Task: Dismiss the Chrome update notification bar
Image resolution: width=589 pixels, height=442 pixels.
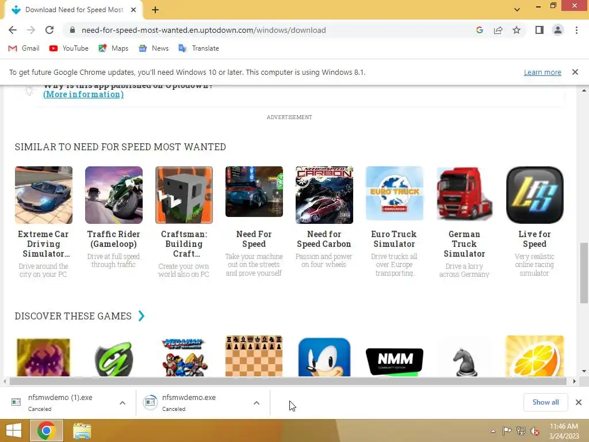Action: coord(575,72)
